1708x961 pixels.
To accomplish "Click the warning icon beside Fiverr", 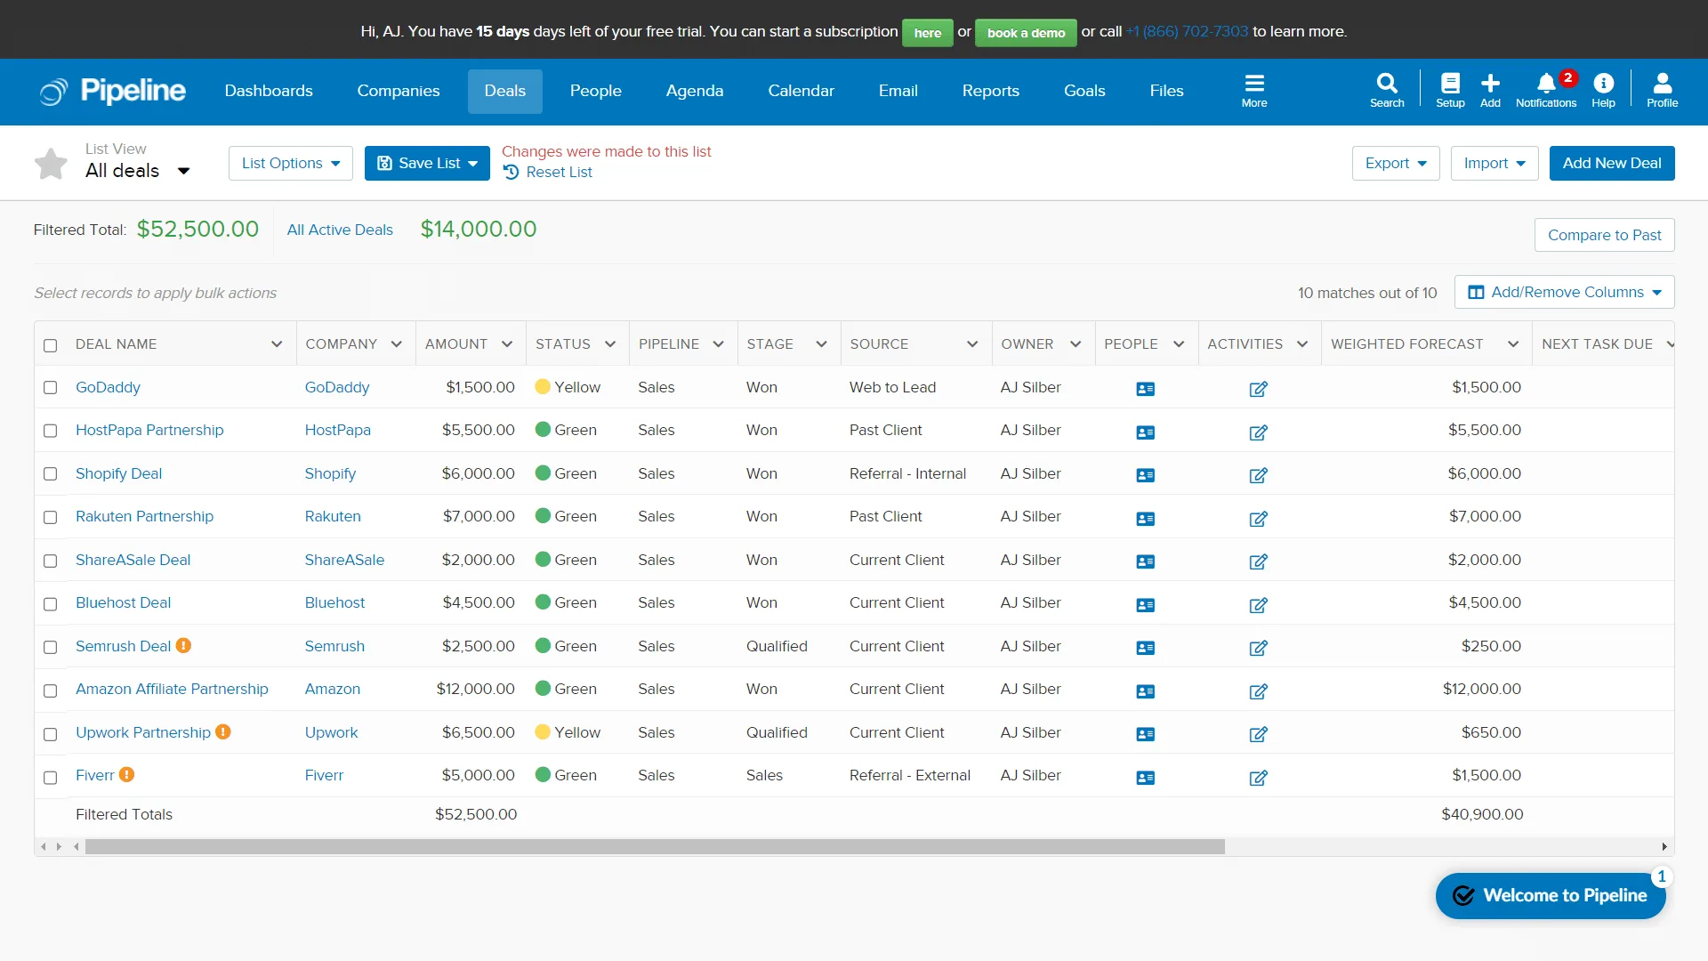I will 127,774.
